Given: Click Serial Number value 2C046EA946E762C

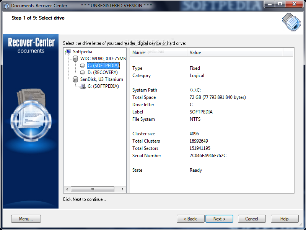Looking at the screenshot, I should coord(208,156).
